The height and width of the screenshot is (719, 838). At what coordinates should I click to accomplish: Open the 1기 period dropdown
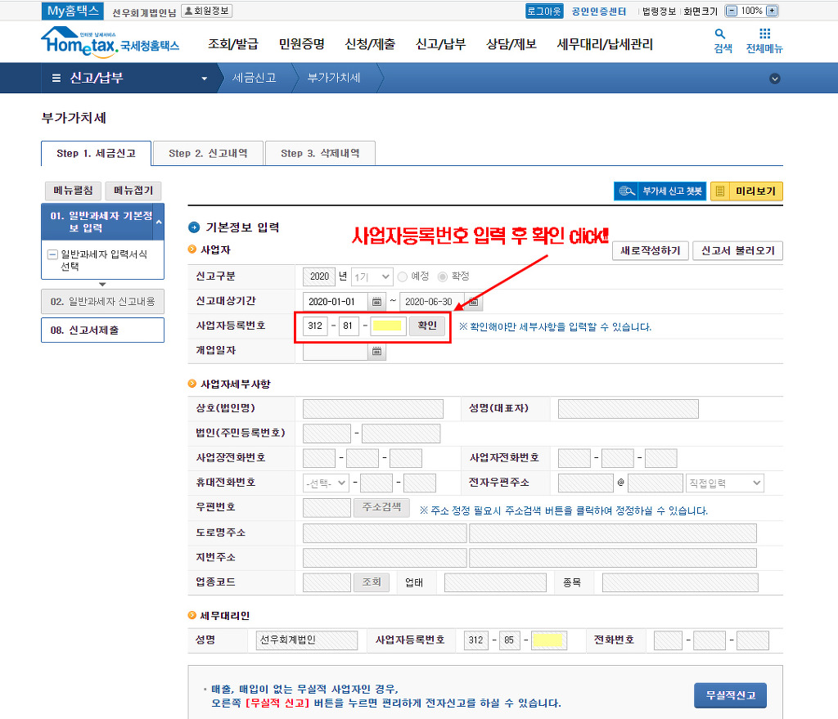click(x=372, y=276)
